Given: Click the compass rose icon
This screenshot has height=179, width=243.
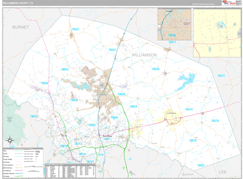Looking at the screenshot, I should (11, 142).
